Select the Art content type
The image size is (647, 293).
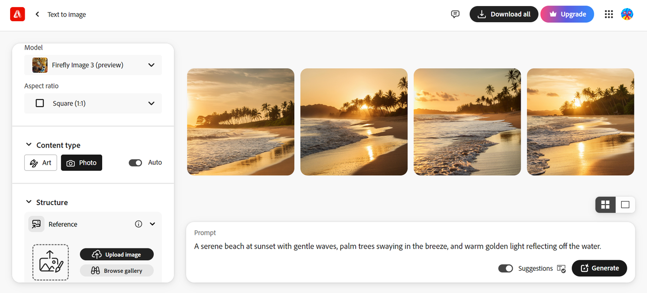pyautogui.click(x=40, y=163)
